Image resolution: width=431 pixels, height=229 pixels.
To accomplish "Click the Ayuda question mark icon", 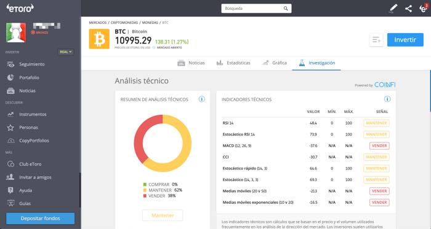I will click(x=10, y=190).
